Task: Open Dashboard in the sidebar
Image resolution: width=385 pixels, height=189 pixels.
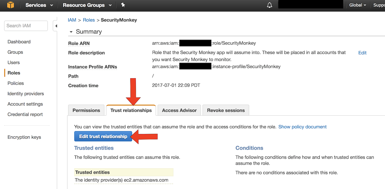Action: point(19,42)
